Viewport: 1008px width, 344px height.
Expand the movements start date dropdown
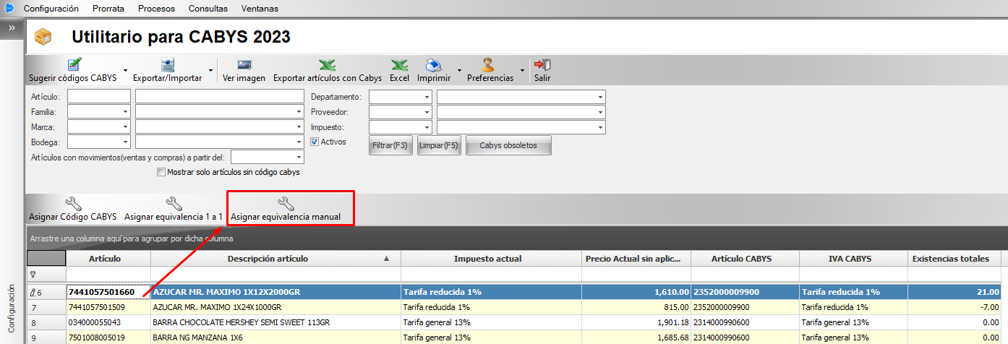299,158
